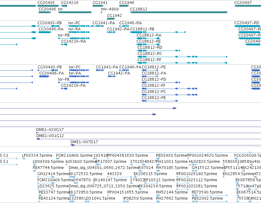Click the CG34216 gene feature

[64, 6]
